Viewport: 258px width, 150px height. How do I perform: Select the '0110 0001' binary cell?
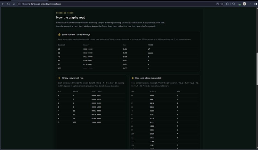[x=88, y=64]
